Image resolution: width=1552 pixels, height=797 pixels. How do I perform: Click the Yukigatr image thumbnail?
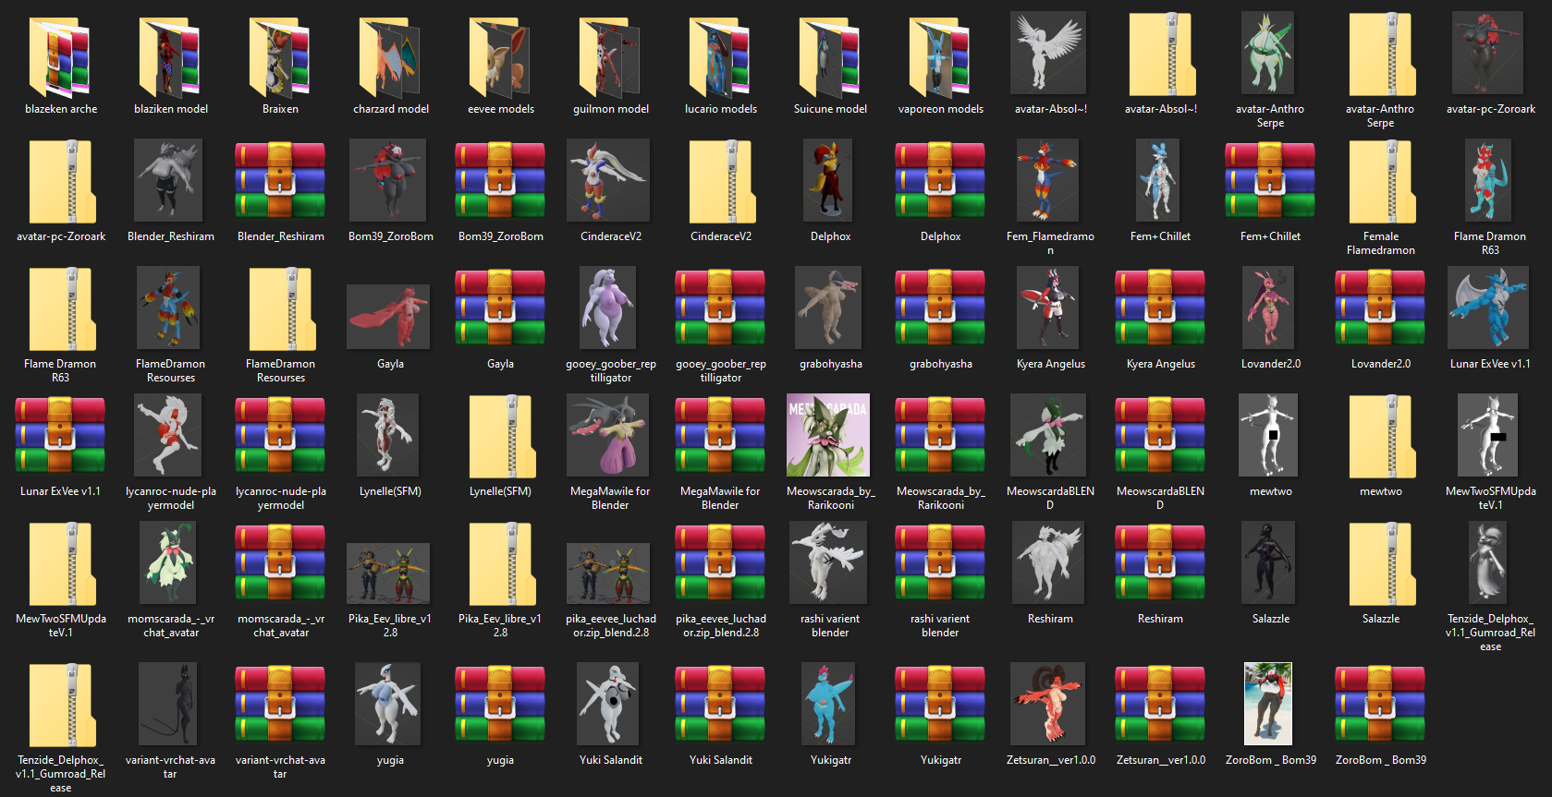point(828,704)
